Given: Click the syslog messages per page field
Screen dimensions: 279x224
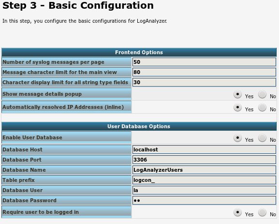Looking at the screenshot, I should tap(204, 62).
